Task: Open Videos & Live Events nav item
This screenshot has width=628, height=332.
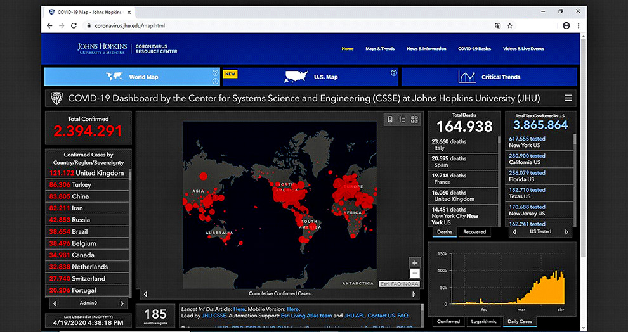Action: click(x=523, y=49)
